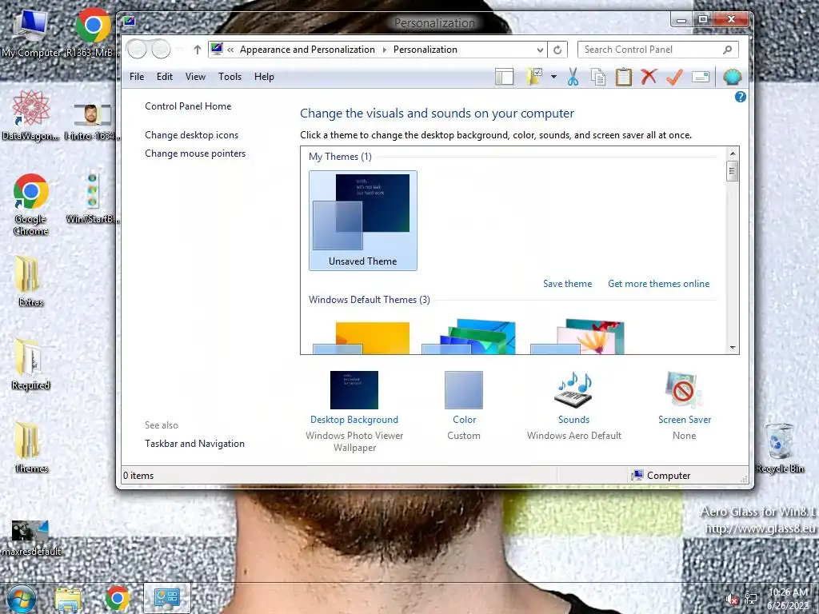The height and width of the screenshot is (614, 819).
Task: Go back with the Back button
Action: [x=138, y=49]
